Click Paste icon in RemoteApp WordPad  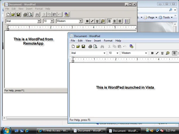(x=55, y=15)
